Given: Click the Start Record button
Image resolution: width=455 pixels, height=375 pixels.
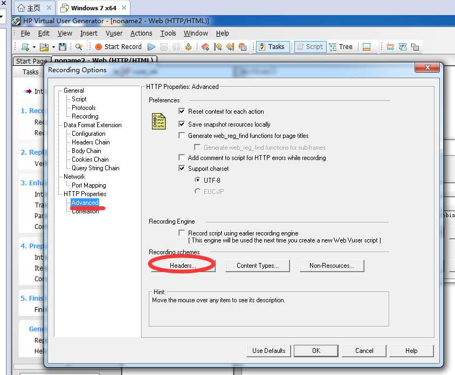Looking at the screenshot, I should [119, 47].
